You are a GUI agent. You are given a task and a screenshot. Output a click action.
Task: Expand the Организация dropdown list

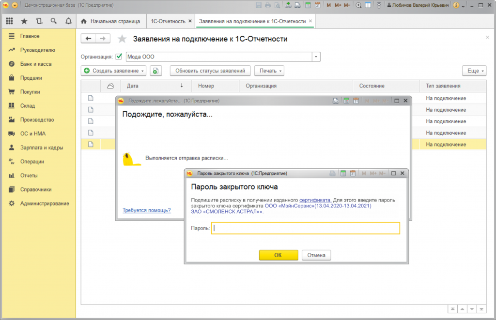[316, 57]
